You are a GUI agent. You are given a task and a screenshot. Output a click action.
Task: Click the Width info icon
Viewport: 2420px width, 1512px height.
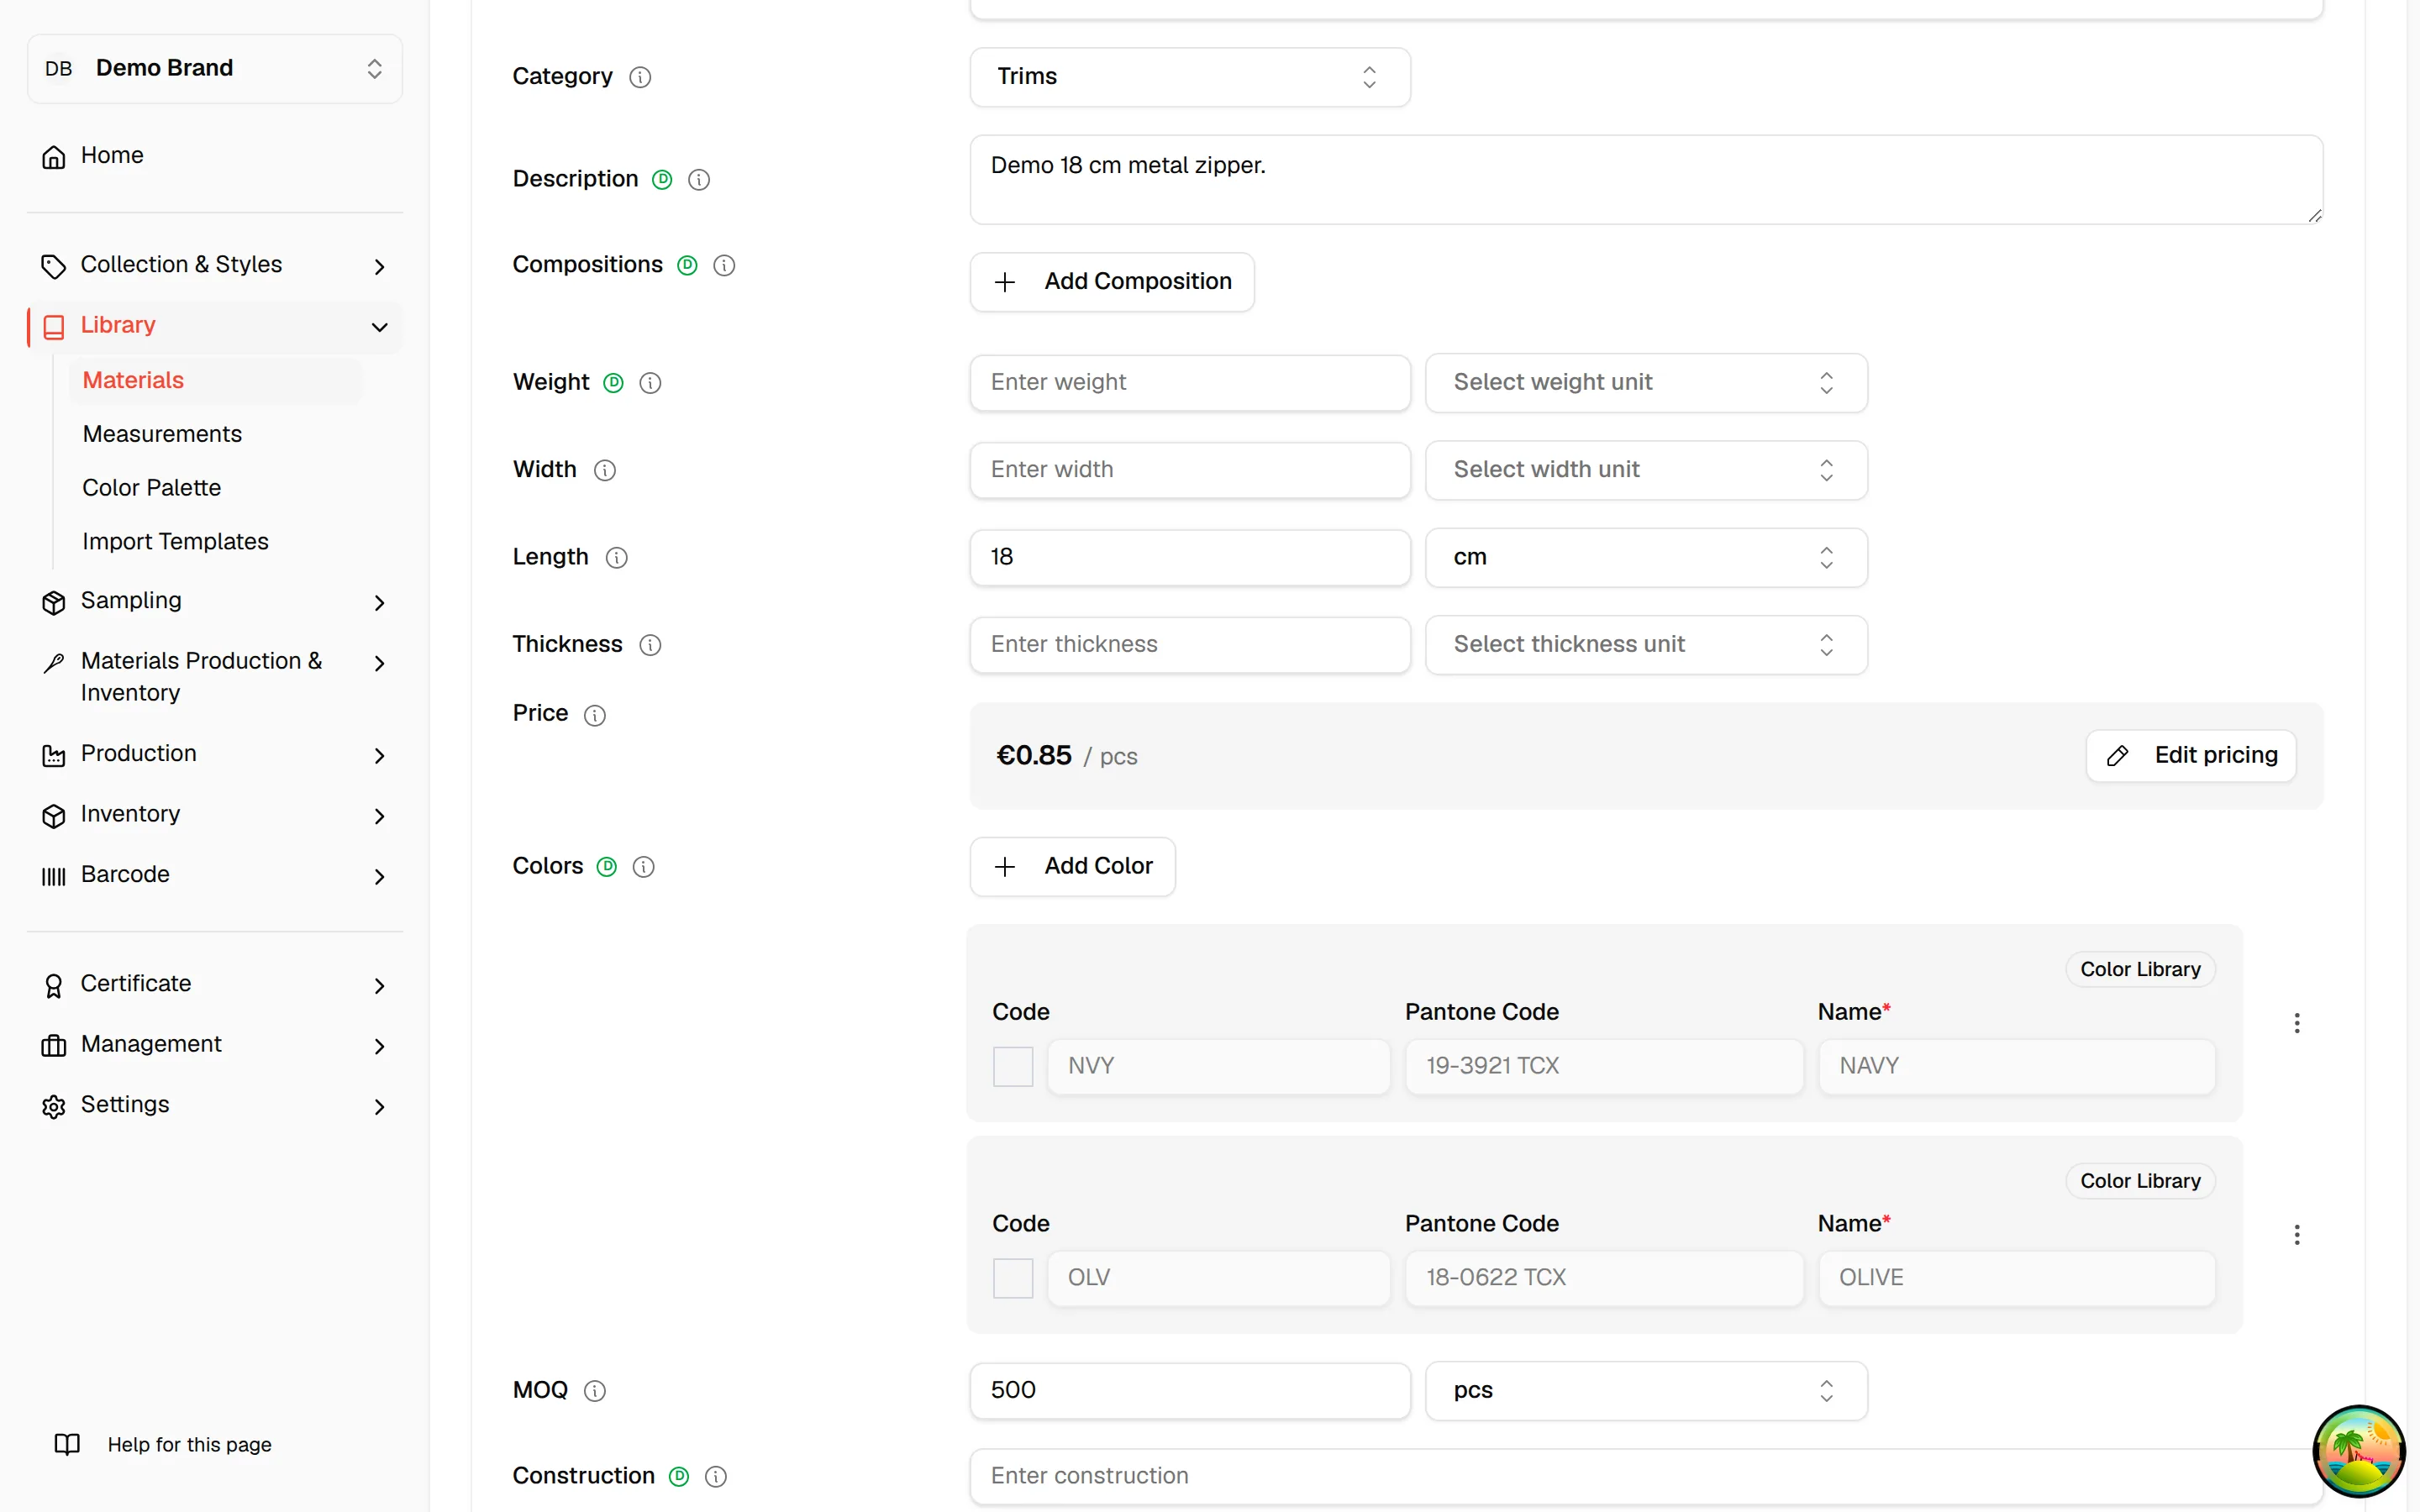coord(605,470)
